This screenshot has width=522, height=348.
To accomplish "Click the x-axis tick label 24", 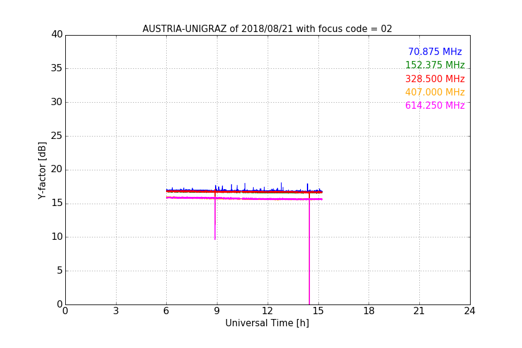I will (469, 311).
